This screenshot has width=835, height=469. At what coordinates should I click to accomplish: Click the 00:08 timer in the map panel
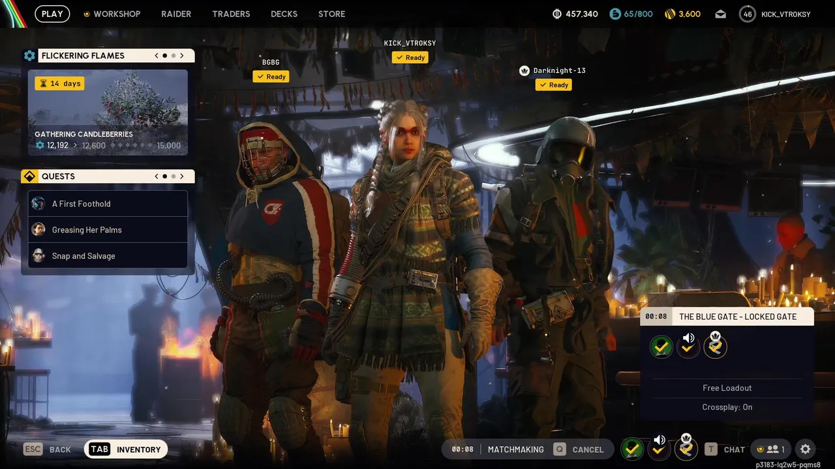pos(656,317)
